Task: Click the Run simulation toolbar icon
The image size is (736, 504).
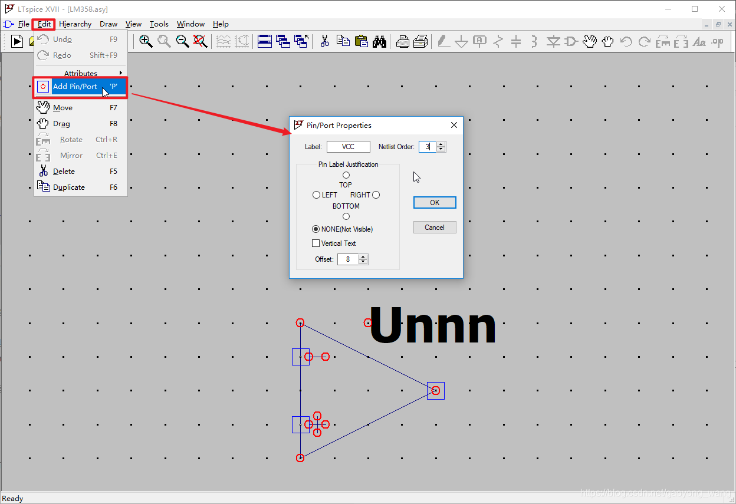Action: (x=17, y=41)
